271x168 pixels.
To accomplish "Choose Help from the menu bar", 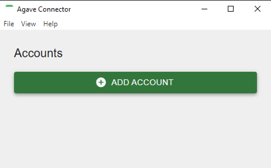I will click(x=50, y=24).
